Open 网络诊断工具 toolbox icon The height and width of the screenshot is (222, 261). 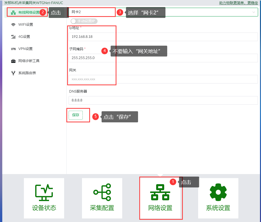tap(13, 61)
